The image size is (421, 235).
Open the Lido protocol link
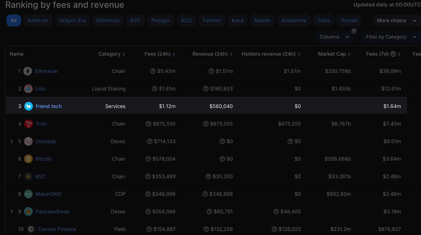[41, 89]
